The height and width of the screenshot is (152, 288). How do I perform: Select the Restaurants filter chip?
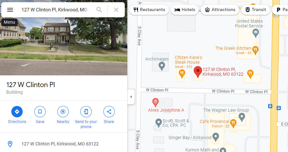pyautogui.click(x=149, y=10)
